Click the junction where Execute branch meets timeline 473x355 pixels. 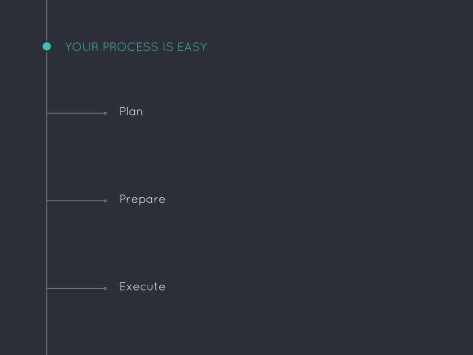click(47, 288)
